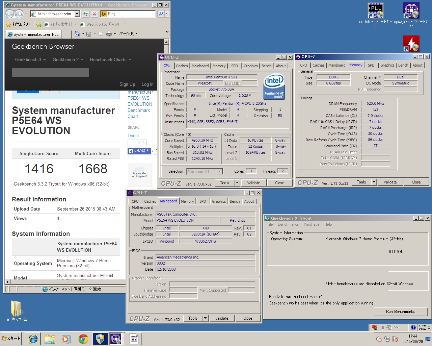432x346 pixels.
Task: Expand the Tools dropdown arrow in the CPU-Z CPU window
Action: pyautogui.click(x=237, y=183)
